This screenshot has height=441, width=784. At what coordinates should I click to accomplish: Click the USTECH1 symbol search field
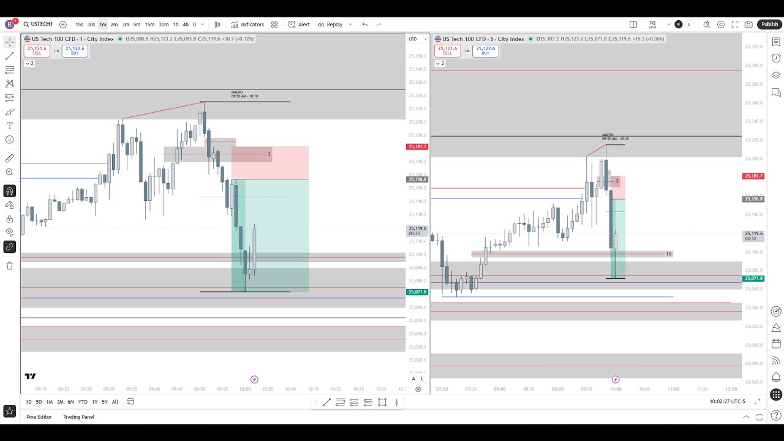[x=39, y=24]
